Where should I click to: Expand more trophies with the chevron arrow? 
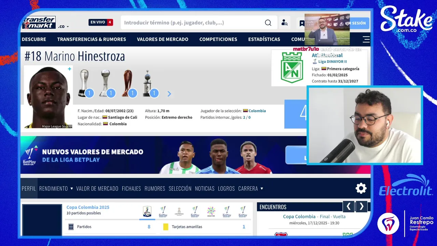[169, 94]
